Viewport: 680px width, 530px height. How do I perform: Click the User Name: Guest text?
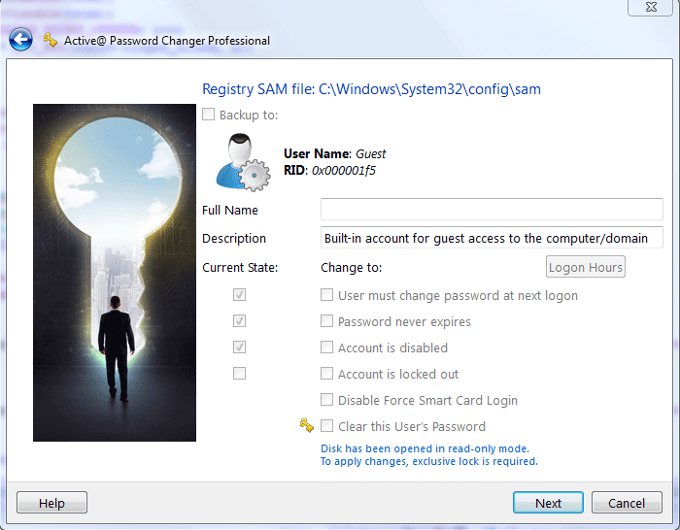coord(334,153)
